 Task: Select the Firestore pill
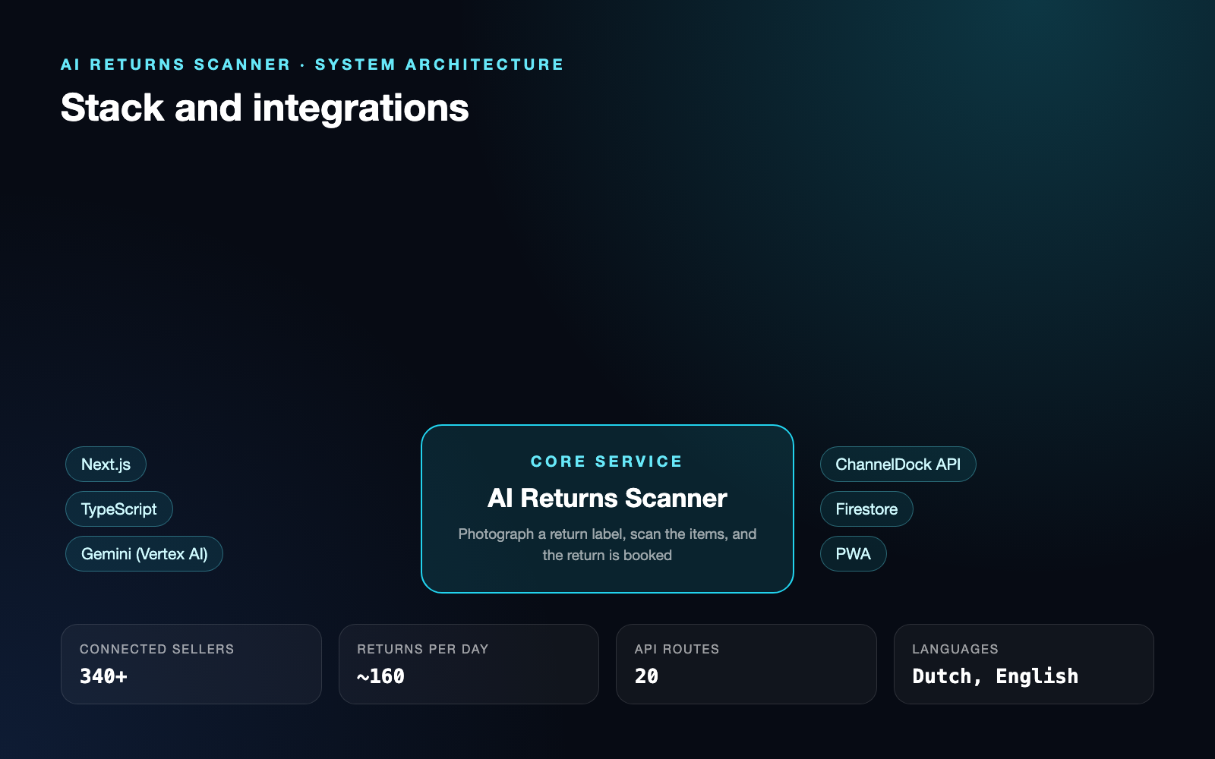(866, 509)
